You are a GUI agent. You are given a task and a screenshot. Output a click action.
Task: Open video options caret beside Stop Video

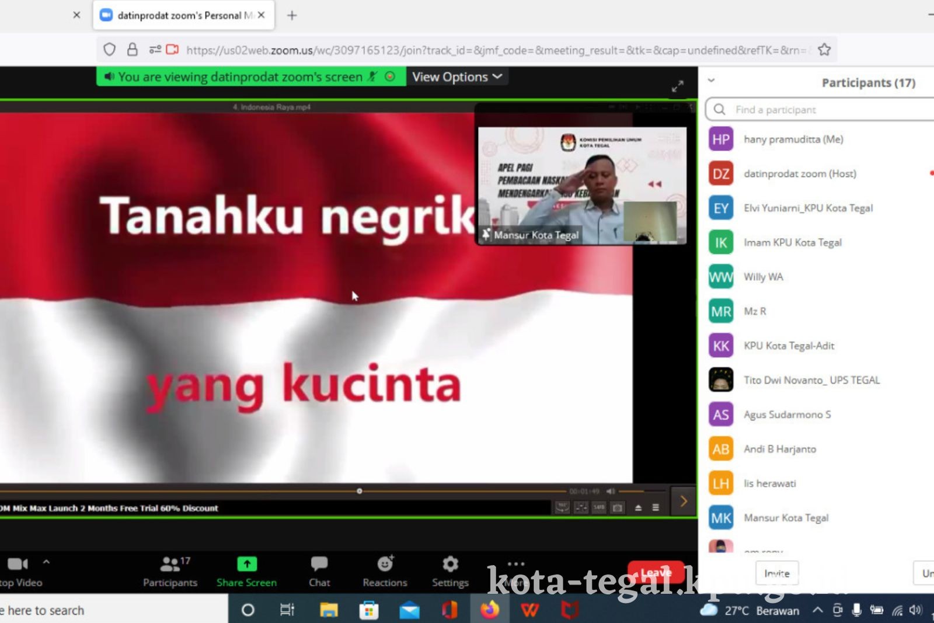tap(46, 562)
